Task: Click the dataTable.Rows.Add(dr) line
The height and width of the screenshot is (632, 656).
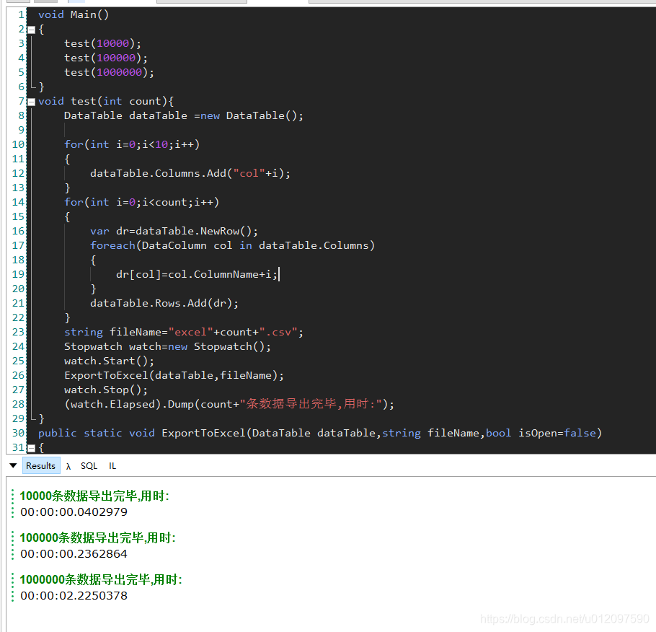Action: [164, 303]
